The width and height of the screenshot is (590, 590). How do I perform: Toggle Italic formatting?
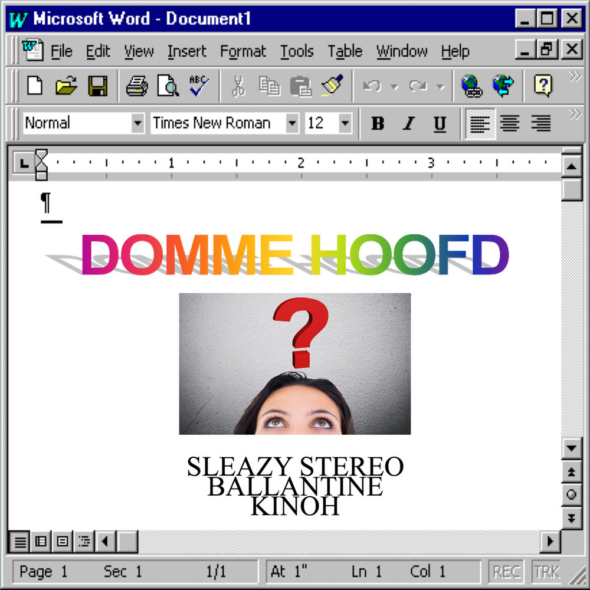[x=408, y=123]
